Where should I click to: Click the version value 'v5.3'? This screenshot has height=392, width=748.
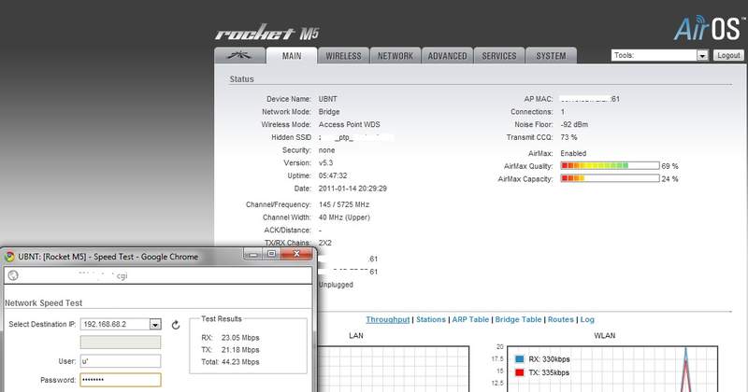pyautogui.click(x=325, y=162)
